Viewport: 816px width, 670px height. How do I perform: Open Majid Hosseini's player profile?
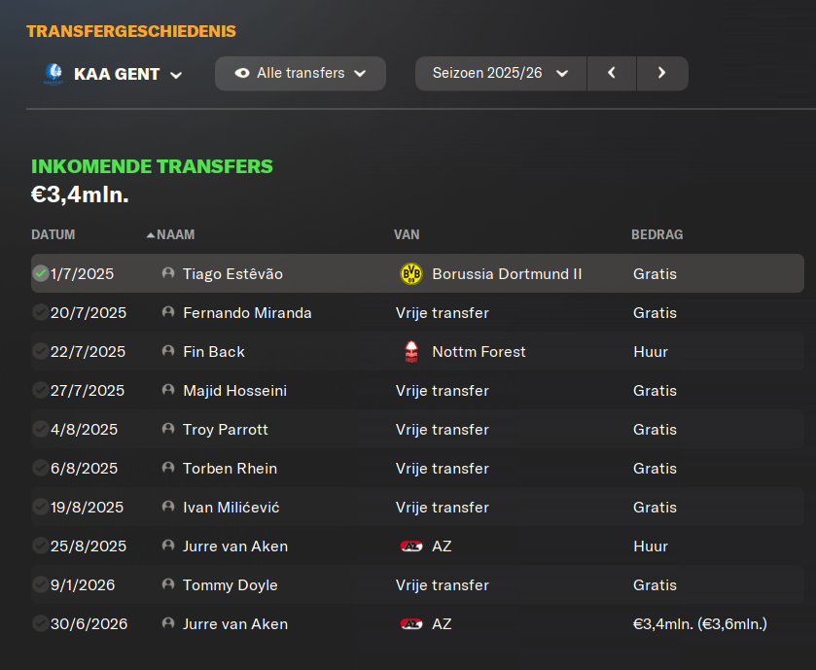click(234, 391)
